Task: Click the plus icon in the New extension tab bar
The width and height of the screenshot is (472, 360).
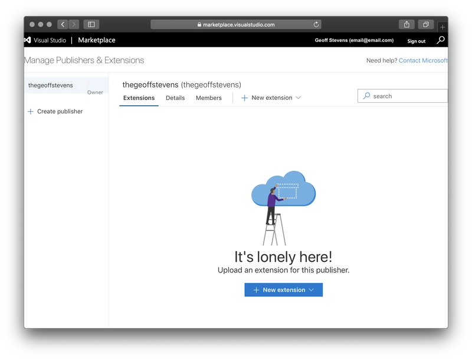Action: pos(244,98)
